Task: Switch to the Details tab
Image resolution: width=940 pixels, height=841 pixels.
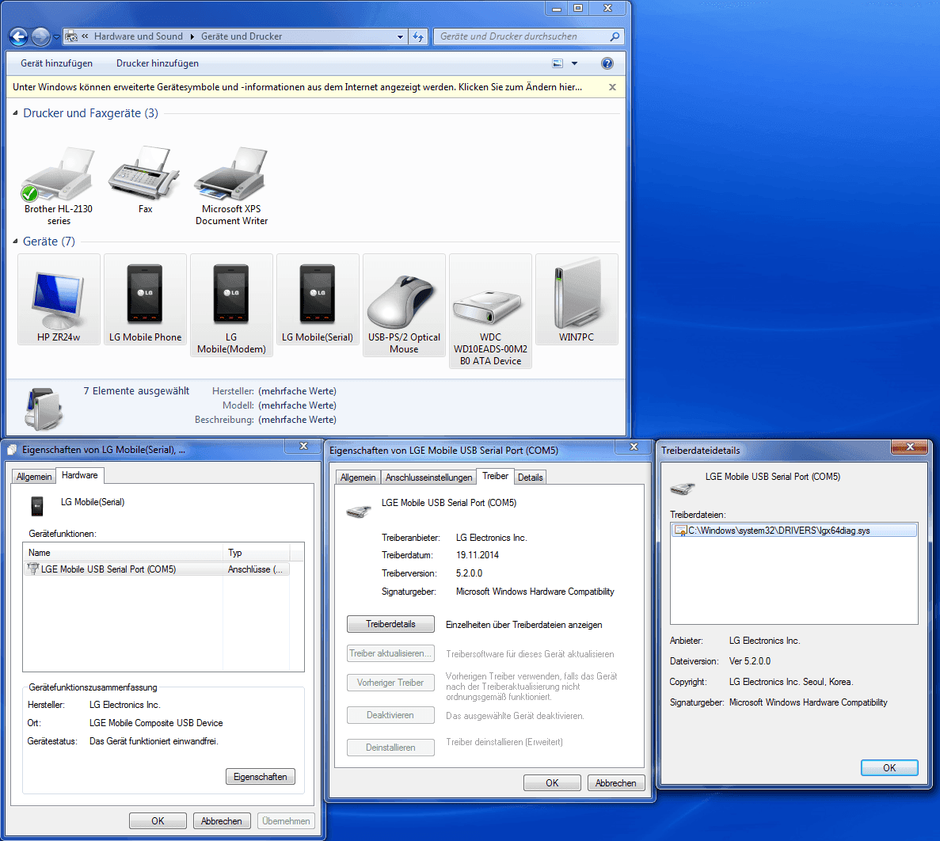Action: (x=530, y=478)
